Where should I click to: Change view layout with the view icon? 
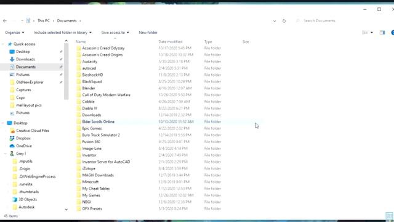tap(364, 33)
